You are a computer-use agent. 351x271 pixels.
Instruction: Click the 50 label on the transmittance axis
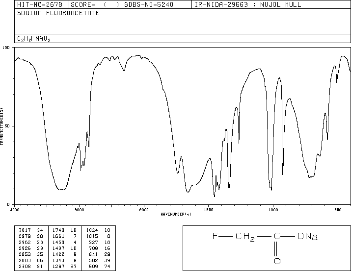(x=7, y=126)
